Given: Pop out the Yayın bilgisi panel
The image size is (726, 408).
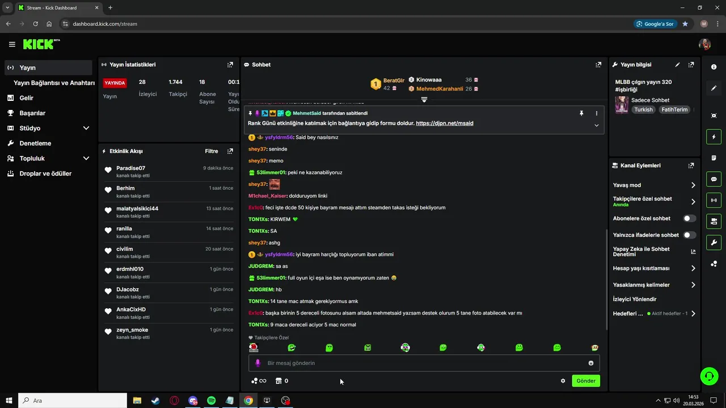Looking at the screenshot, I should pos(691,65).
